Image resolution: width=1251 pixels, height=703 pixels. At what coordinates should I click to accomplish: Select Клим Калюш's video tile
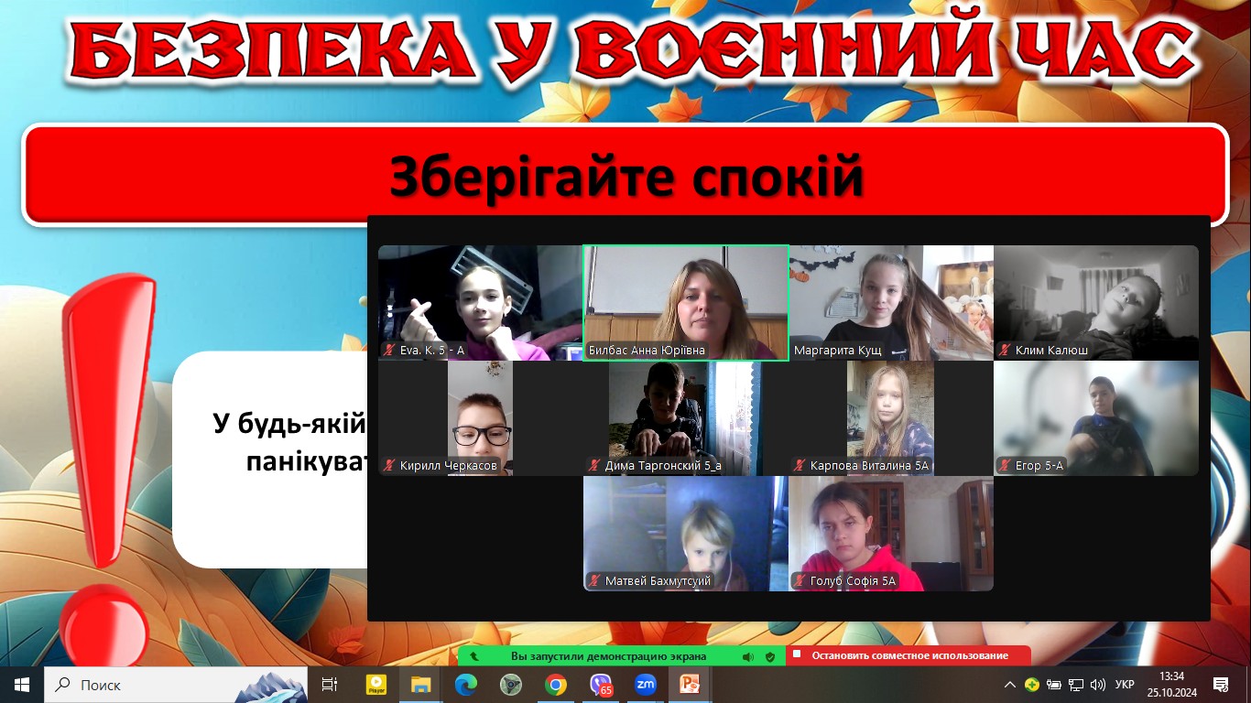[1096, 302]
